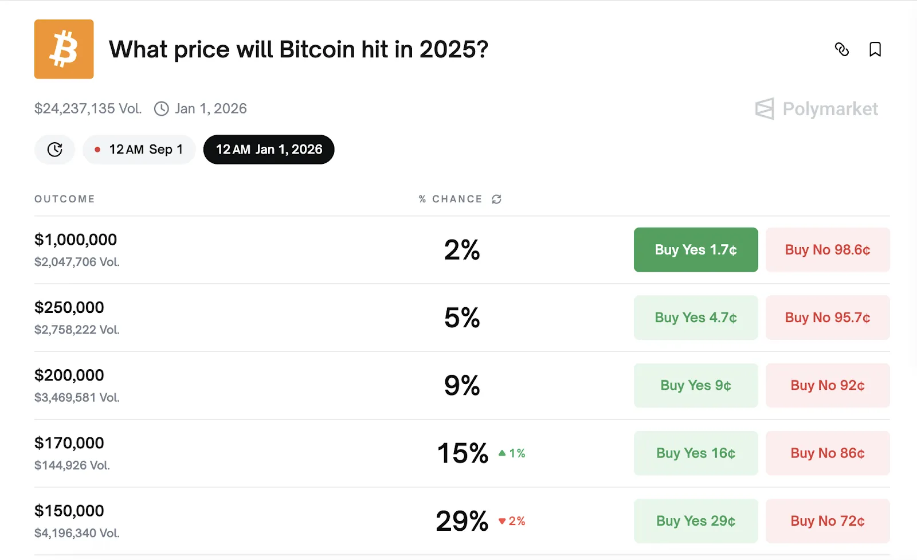917x560 pixels.
Task: Bookmark this Bitcoin market
Action: coord(875,49)
